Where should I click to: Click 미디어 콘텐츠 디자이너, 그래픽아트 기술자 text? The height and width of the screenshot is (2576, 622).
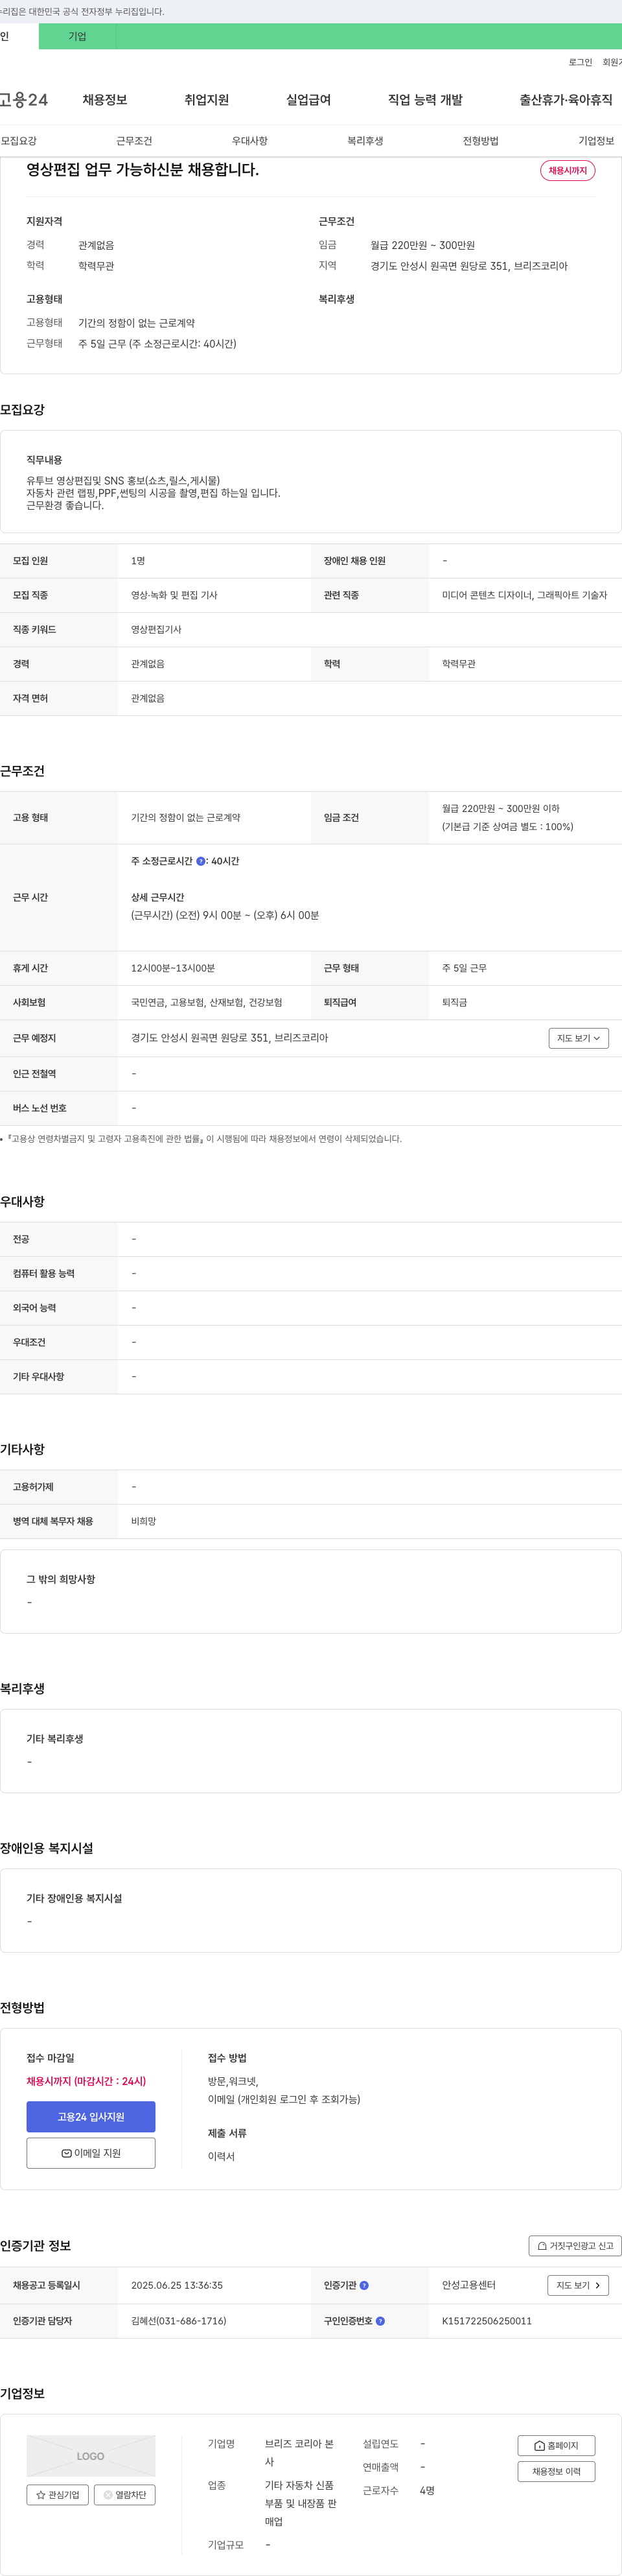524,595
